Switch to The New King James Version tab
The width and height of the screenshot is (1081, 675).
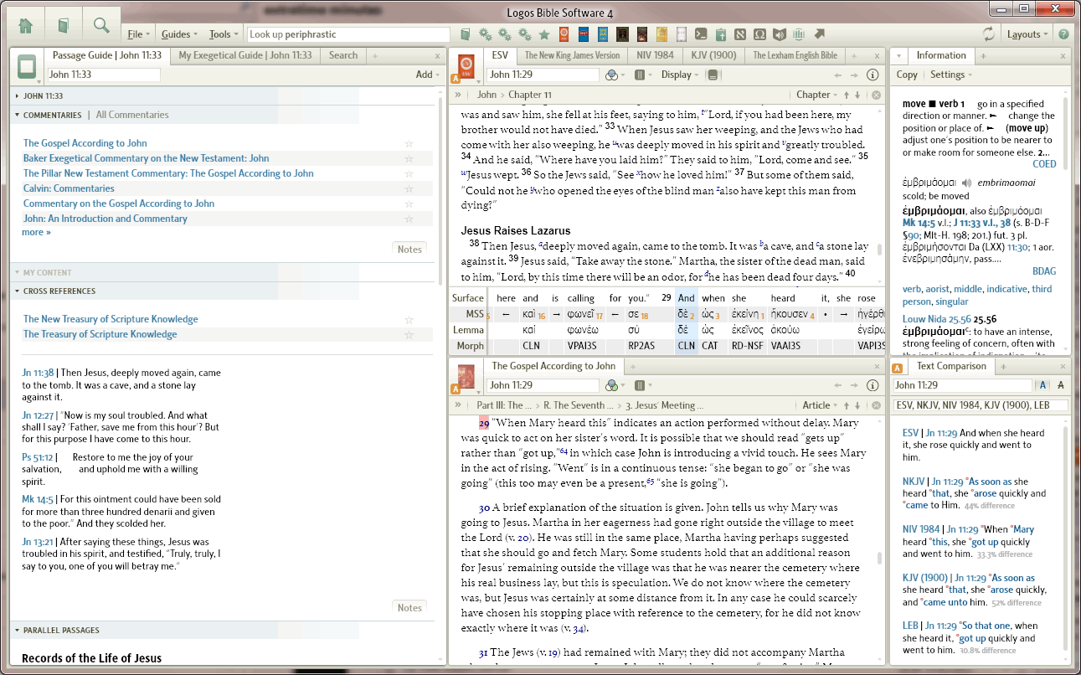click(572, 55)
